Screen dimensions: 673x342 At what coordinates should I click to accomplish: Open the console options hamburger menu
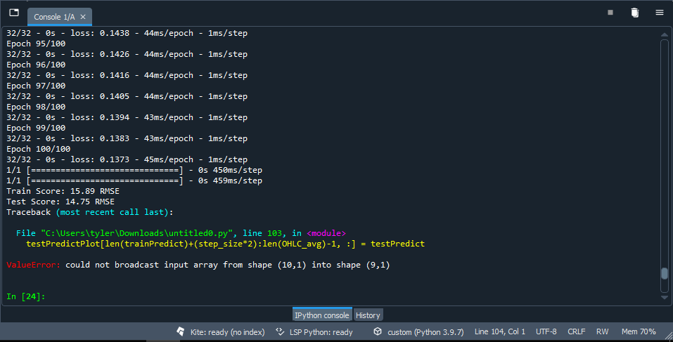[660, 13]
